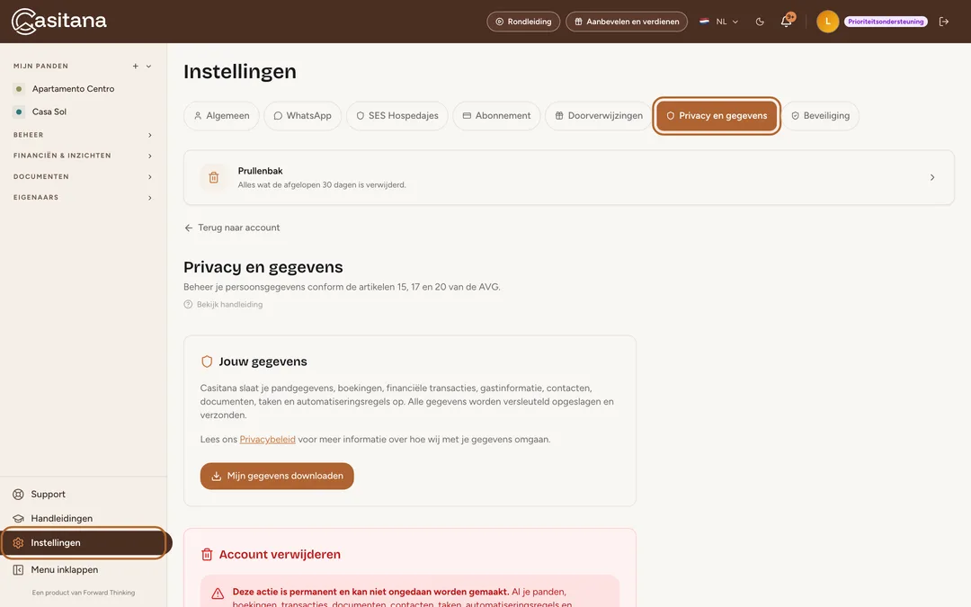Click the Prullenbak trash icon

214,178
